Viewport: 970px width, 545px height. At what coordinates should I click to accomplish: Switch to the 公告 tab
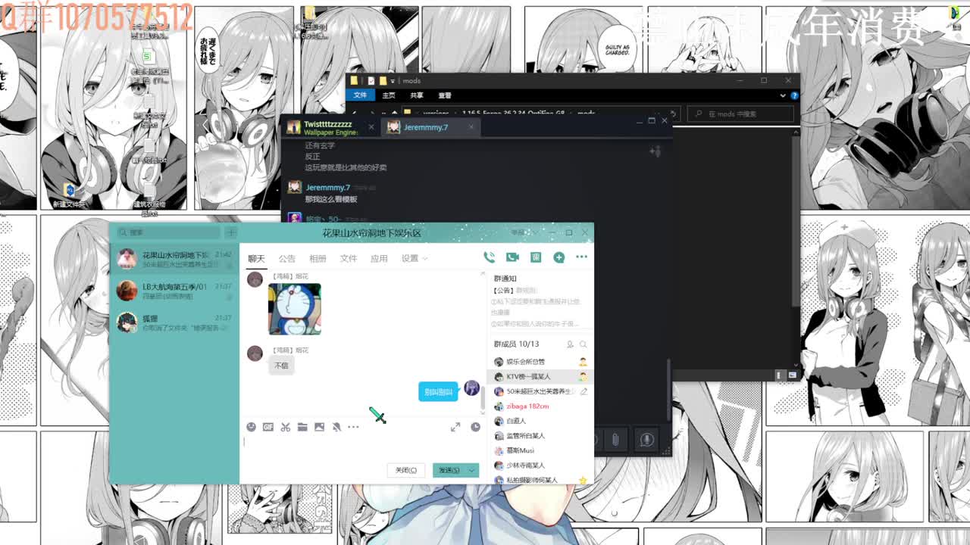click(x=286, y=258)
